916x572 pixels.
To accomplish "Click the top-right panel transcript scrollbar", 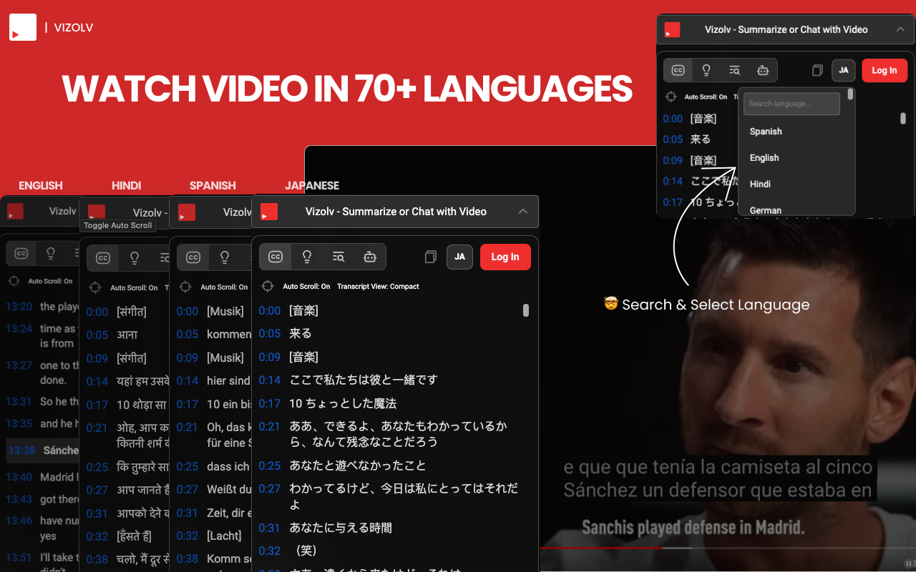I will 903,119.
